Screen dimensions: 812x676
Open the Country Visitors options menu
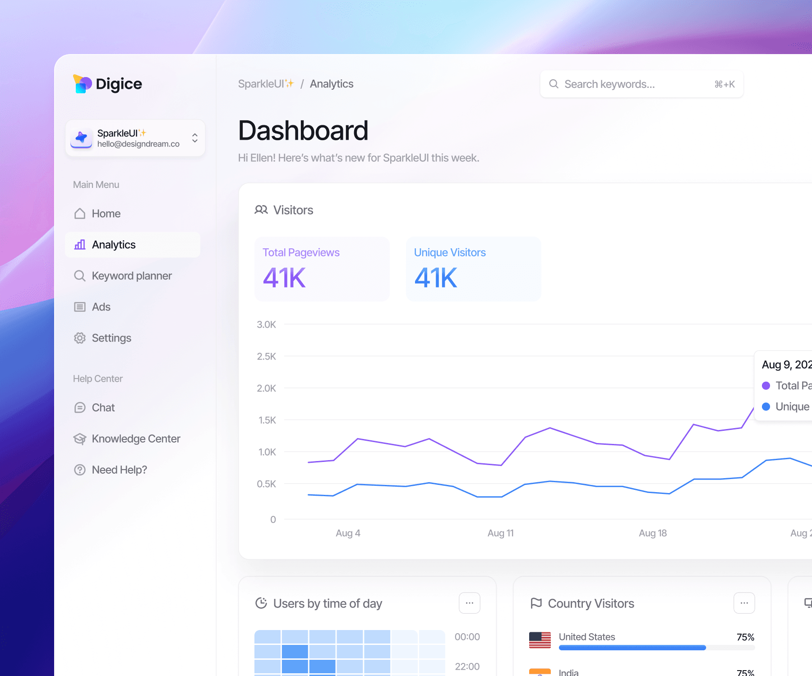pyautogui.click(x=744, y=603)
